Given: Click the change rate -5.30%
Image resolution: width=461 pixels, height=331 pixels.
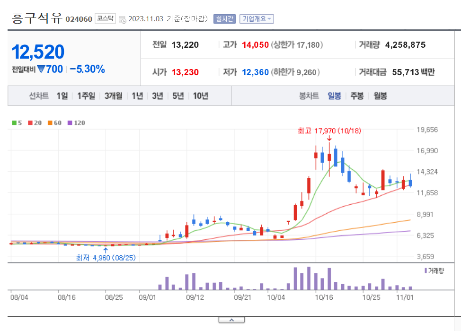Looking at the screenshot, I should pos(87,70).
